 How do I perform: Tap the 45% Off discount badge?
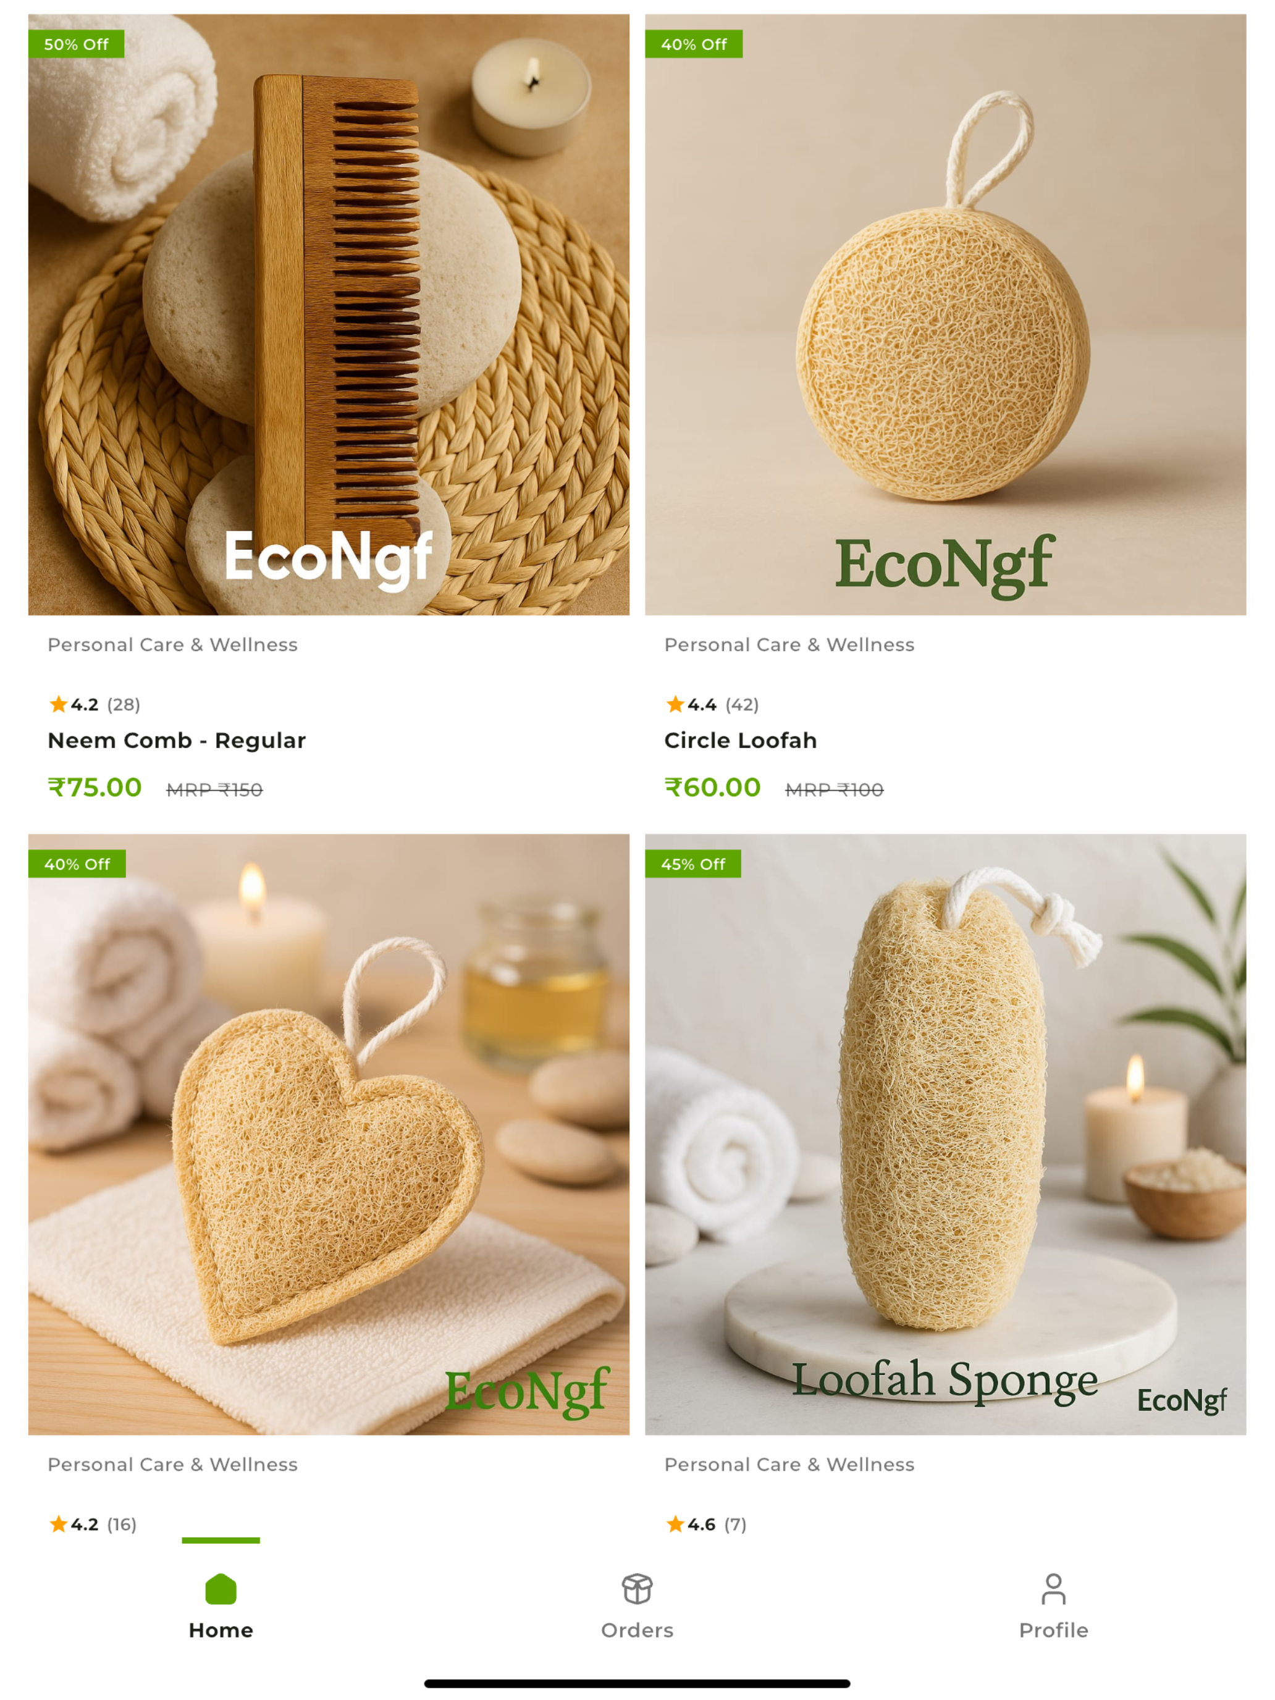click(x=692, y=864)
